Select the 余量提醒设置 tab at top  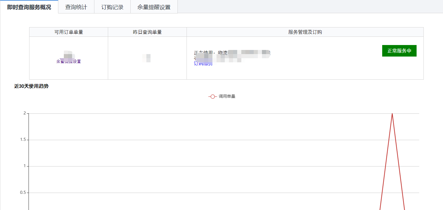point(154,7)
